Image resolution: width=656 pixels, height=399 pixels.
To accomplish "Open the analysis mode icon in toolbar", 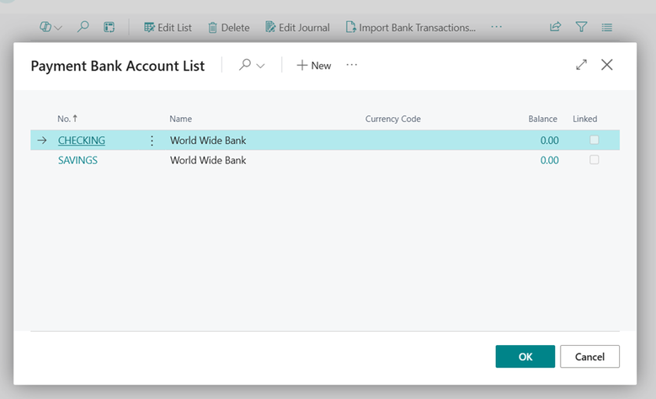I will click(109, 28).
